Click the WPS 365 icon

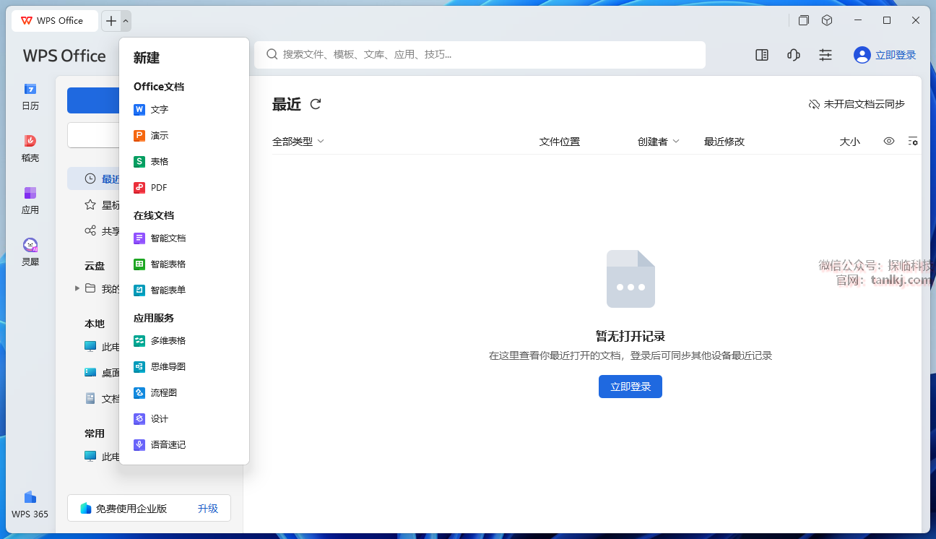click(30, 504)
